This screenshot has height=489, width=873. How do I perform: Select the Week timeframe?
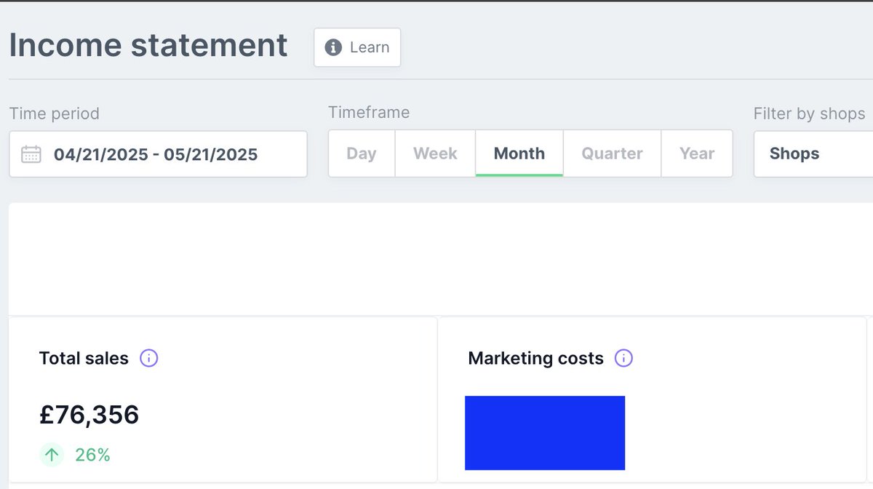(x=435, y=154)
